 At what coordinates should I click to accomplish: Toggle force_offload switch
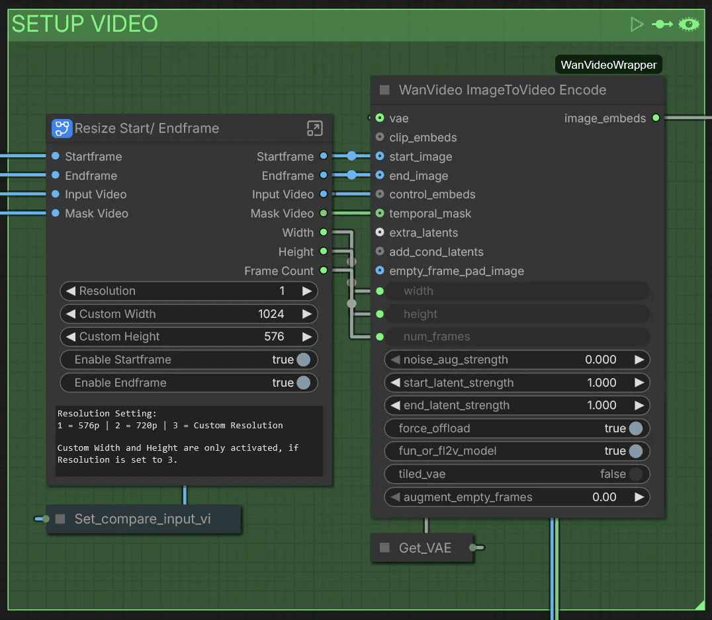pyautogui.click(x=636, y=428)
